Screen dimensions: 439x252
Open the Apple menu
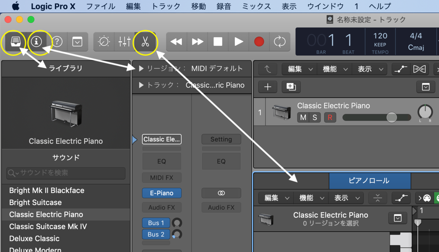tap(15, 6)
